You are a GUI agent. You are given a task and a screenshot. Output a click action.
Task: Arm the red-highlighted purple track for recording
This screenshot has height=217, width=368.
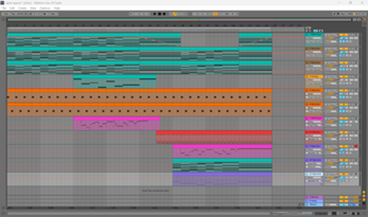(x=356, y=146)
